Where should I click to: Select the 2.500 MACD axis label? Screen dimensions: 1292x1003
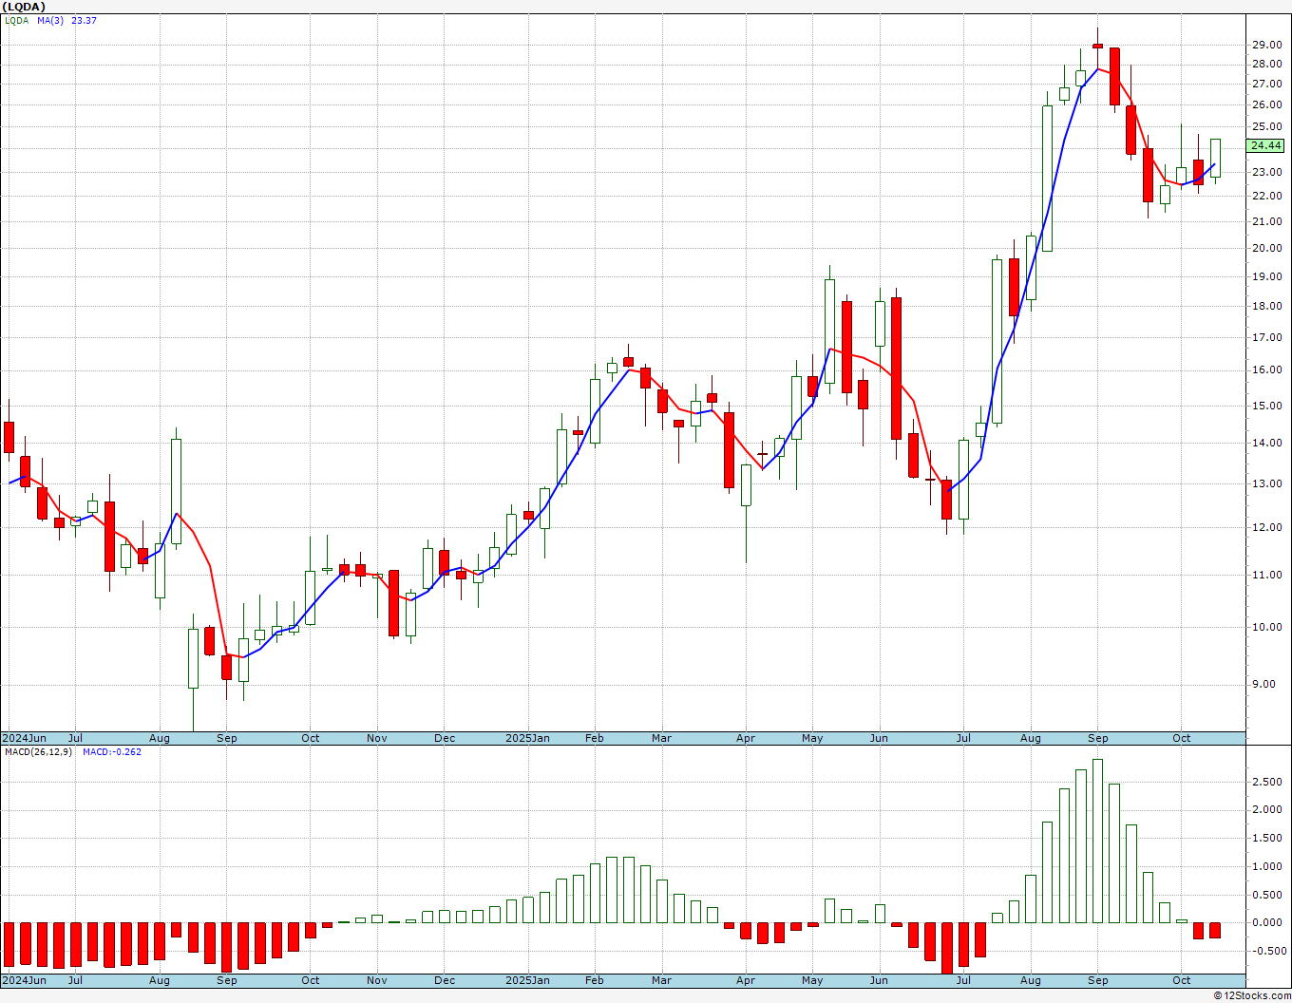tap(1267, 782)
